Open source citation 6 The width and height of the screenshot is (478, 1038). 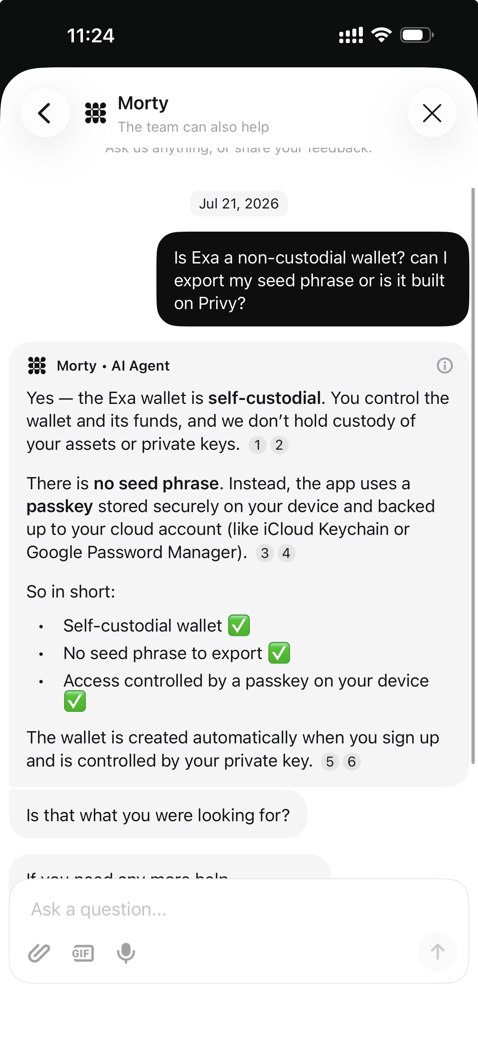point(352,761)
